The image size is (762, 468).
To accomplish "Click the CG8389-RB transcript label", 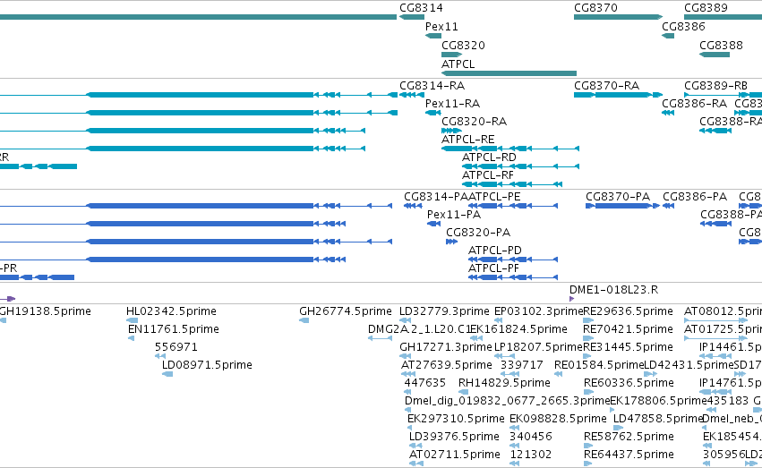I will pos(715,86).
